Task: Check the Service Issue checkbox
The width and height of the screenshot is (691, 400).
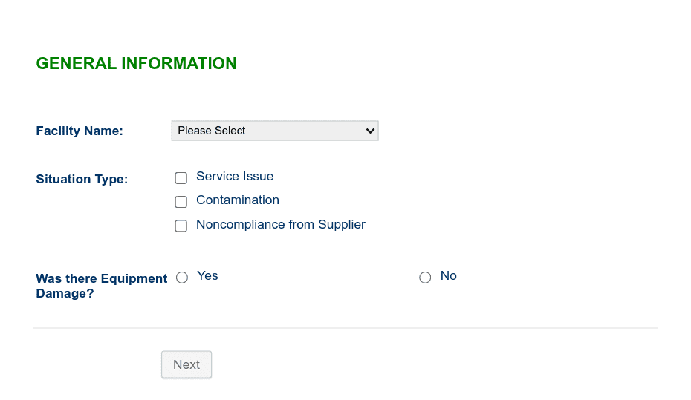Action: 181,178
